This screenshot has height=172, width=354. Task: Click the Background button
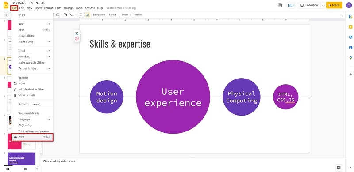click(99, 15)
